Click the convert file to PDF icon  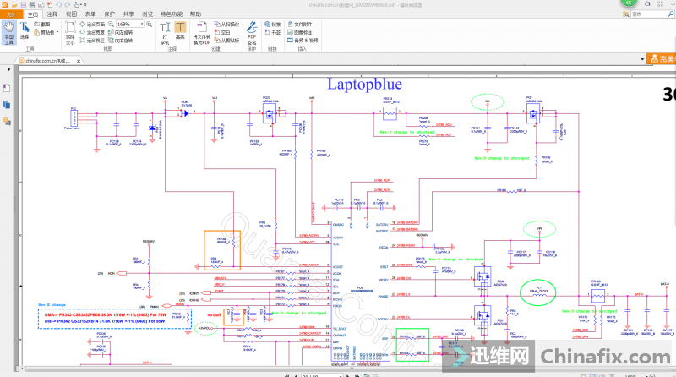click(201, 30)
